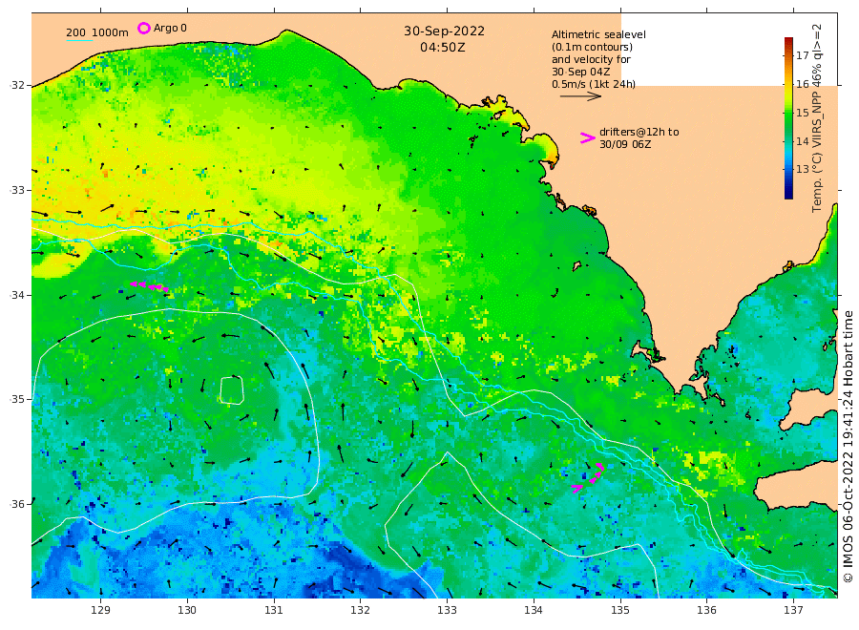859x630 pixels.
Task: Click longitude label 135
Action: (620, 610)
